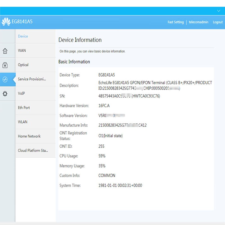Open the WLAN menu item

click(x=36, y=122)
